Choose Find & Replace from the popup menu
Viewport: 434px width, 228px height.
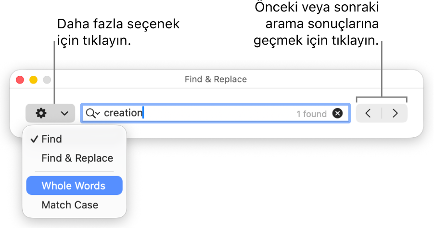point(77,158)
